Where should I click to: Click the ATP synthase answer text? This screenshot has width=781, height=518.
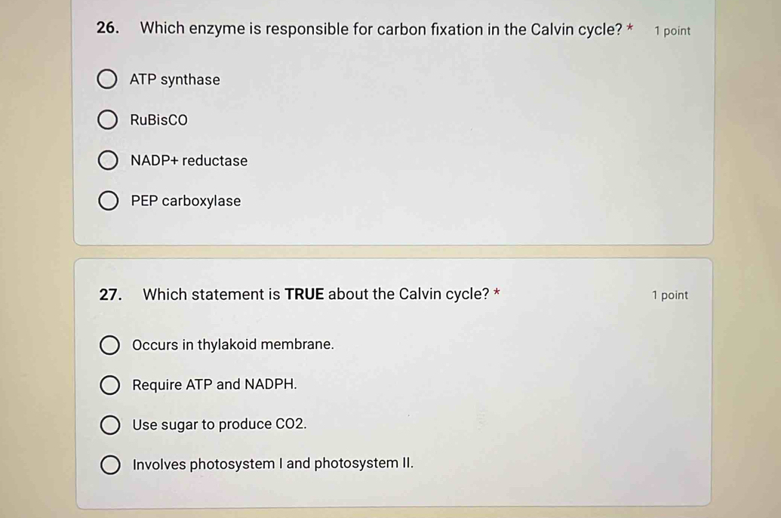tap(175, 79)
